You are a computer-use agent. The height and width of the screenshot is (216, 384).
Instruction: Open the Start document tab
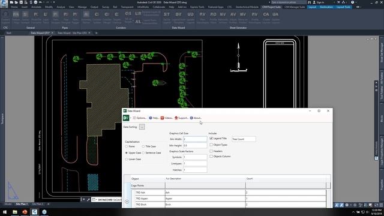tap(9, 33)
